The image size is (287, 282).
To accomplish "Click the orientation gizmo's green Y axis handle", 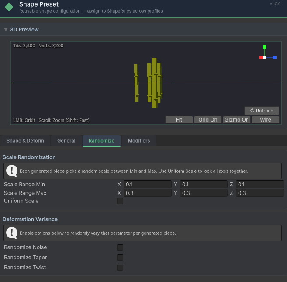I will pyautogui.click(x=265, y=47).
